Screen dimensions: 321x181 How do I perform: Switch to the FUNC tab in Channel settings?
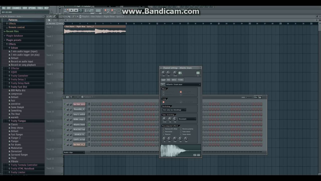click(181, 80)
